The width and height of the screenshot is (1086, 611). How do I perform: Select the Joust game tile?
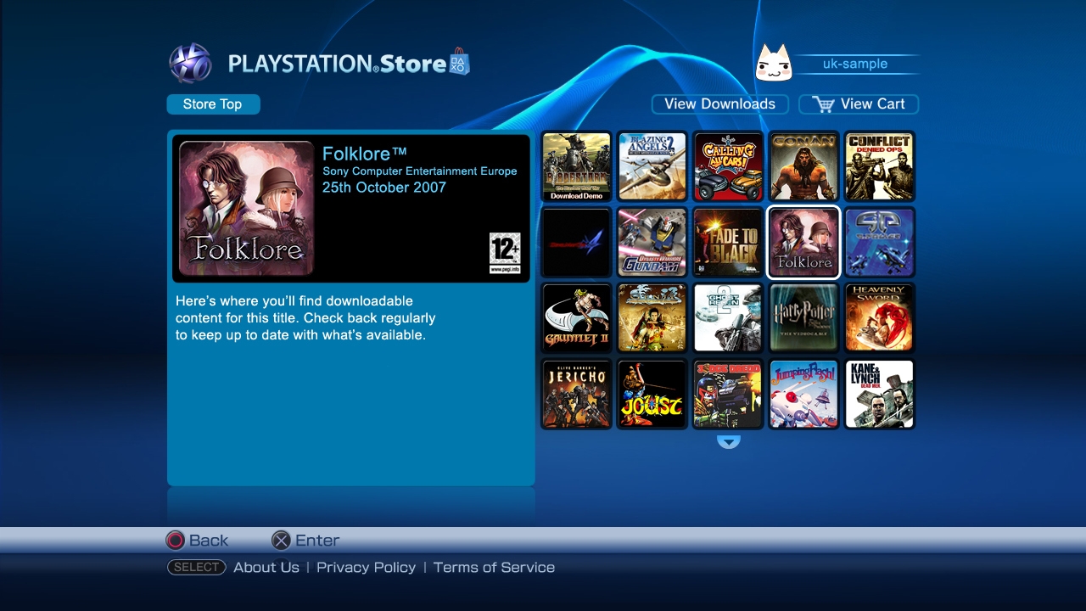coord(652,394)
